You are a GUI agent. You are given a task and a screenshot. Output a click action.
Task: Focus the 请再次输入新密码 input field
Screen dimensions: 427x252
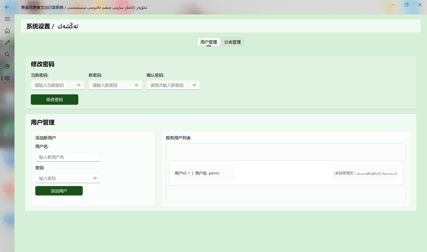pyautogui.click(x=173, y=85)
